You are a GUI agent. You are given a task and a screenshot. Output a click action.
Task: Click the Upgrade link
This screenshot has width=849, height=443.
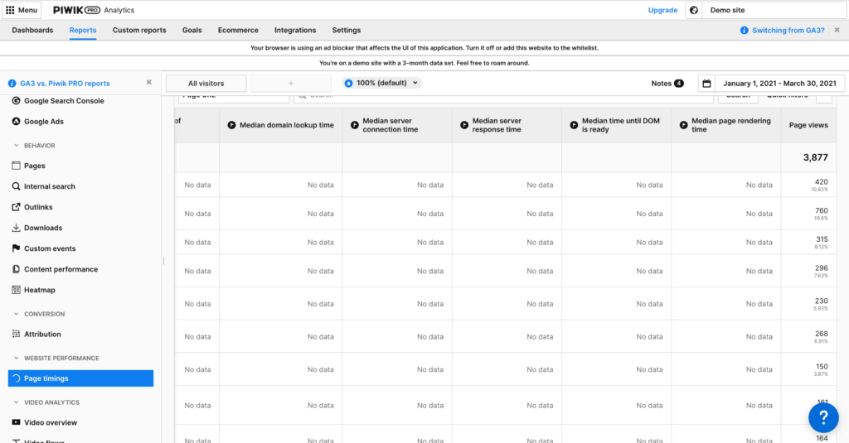pyautogui.click(x=662, y=10)
